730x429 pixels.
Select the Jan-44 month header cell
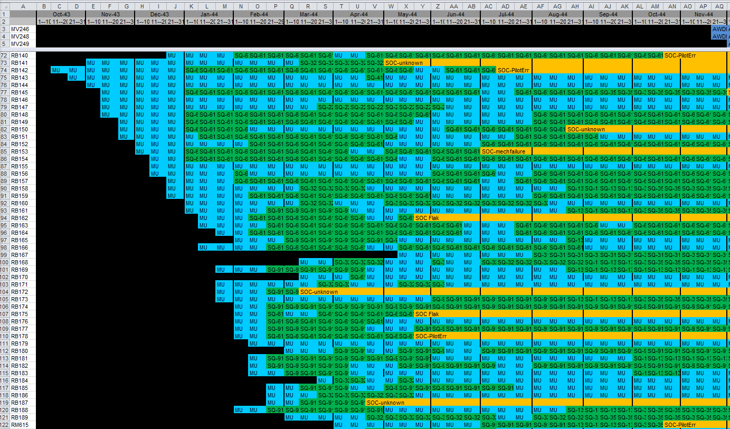click(209, 14)
